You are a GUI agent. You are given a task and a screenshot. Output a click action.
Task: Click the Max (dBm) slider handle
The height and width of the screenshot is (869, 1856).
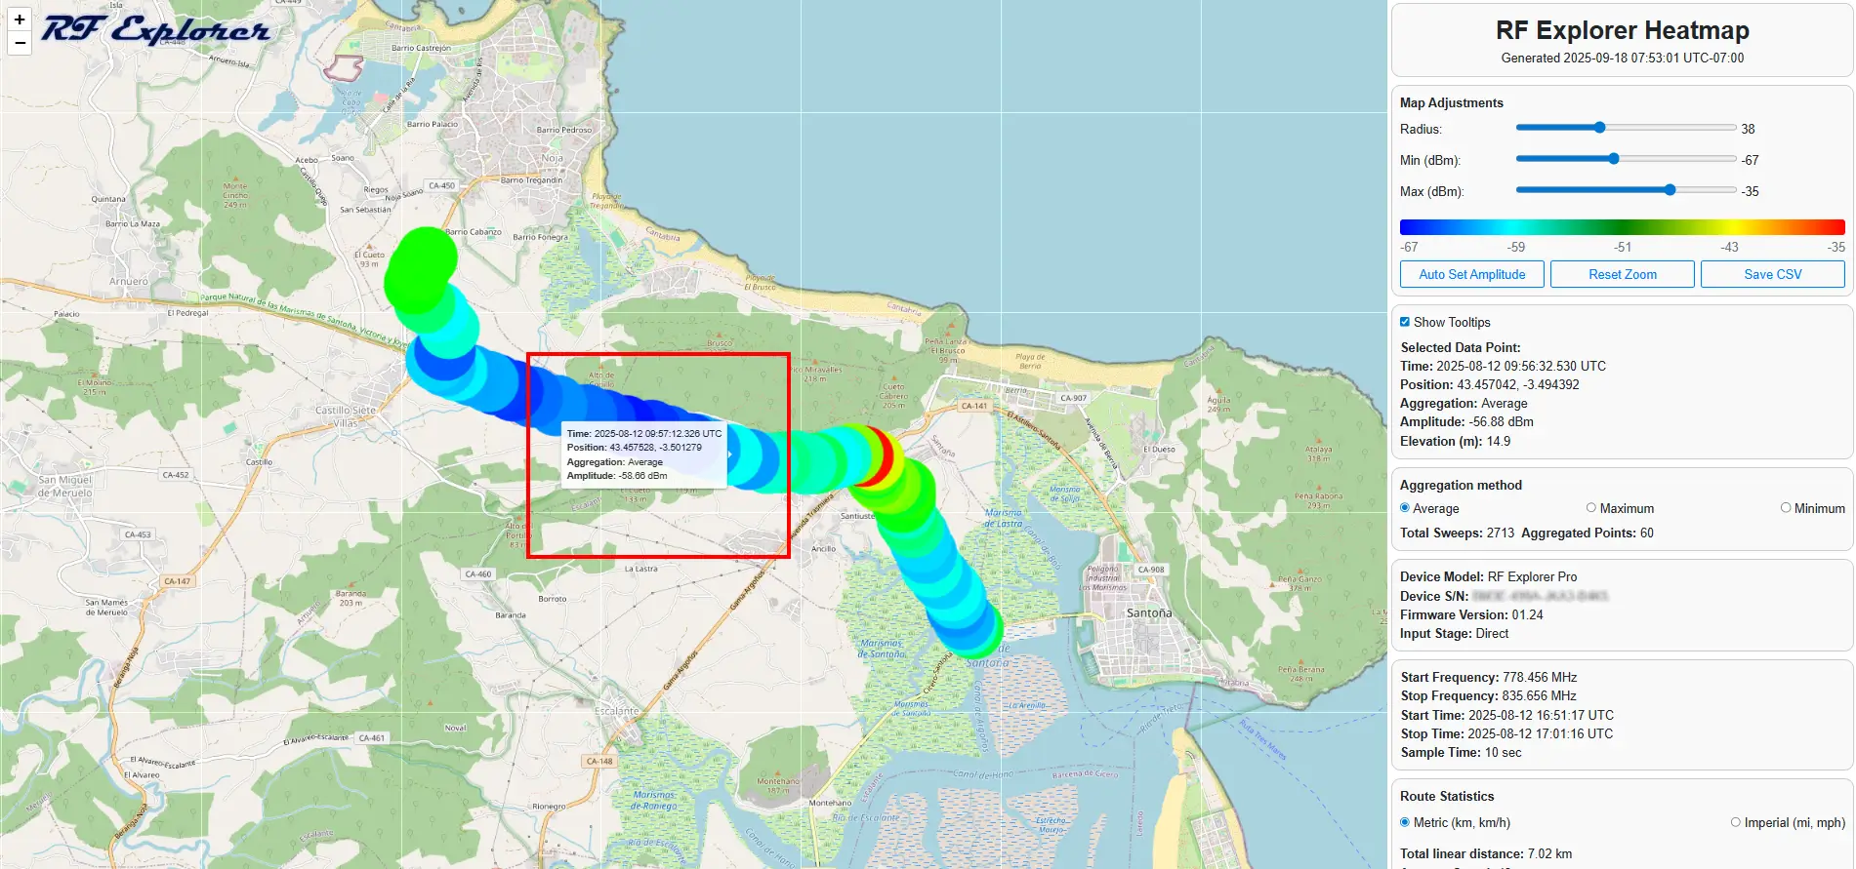coord(1670,190)
